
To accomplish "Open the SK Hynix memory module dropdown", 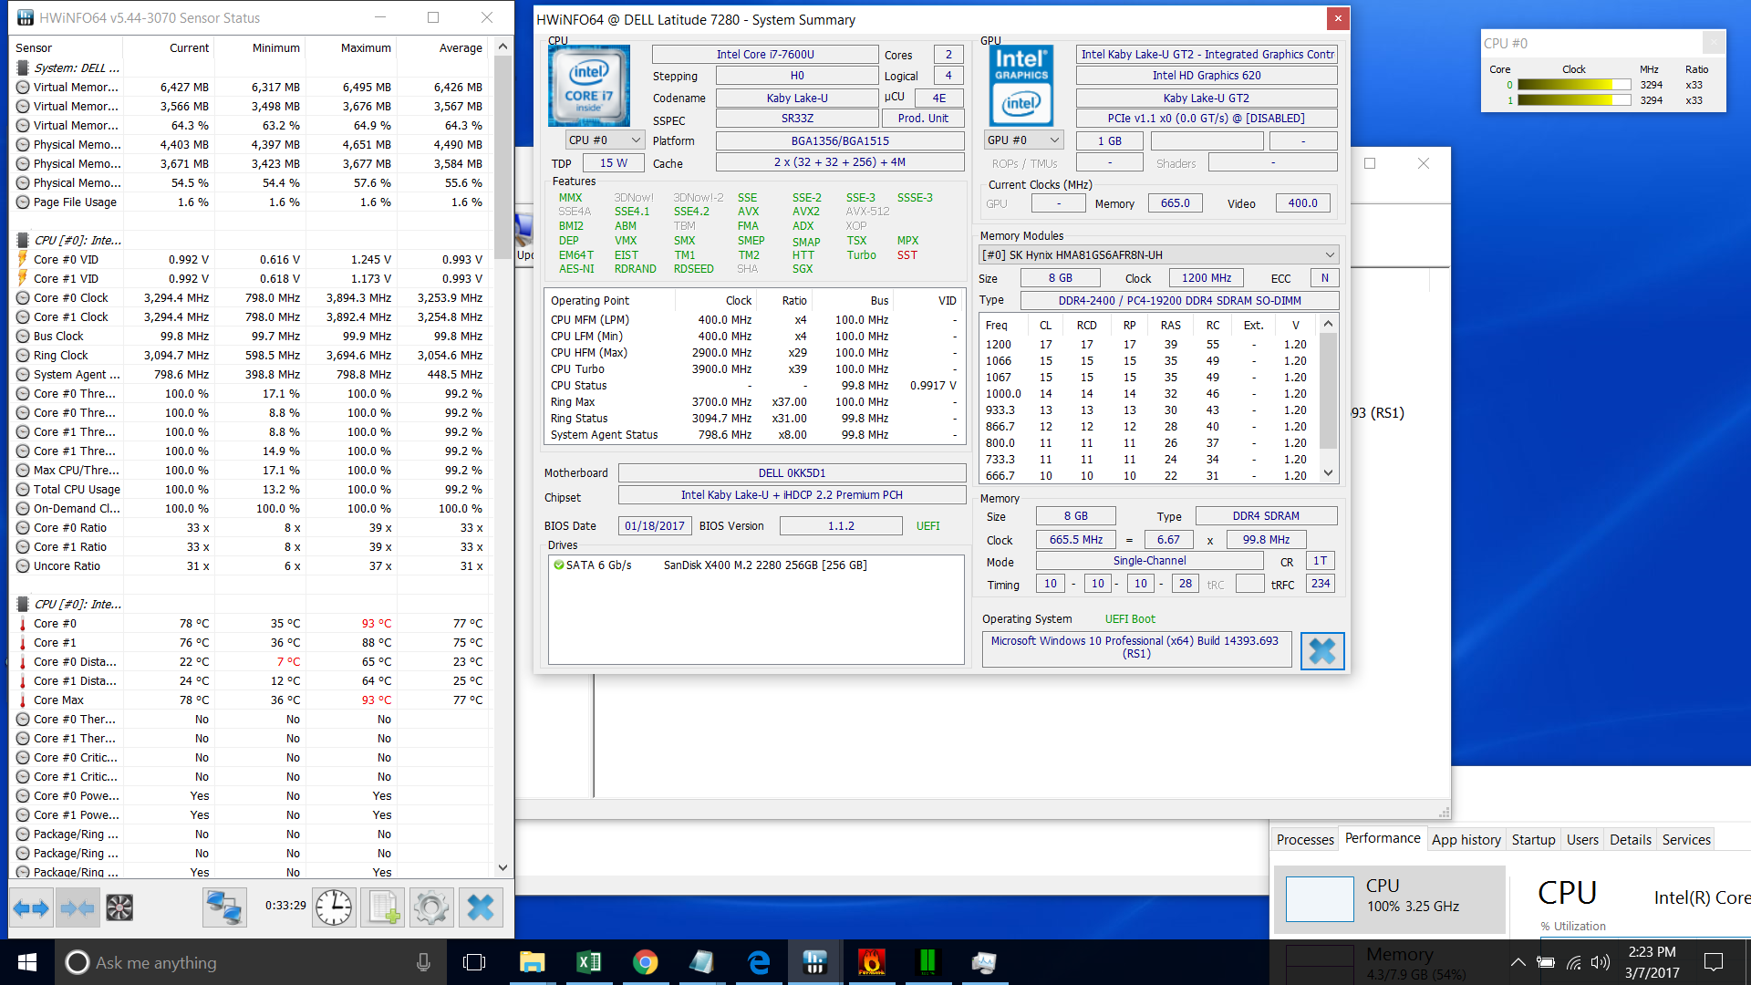I will (x=1158, y=255).
